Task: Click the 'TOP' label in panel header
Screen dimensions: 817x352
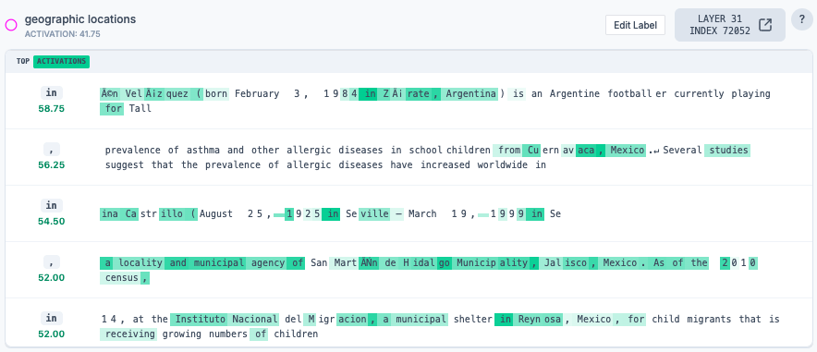Action: [x=23, y=62]
